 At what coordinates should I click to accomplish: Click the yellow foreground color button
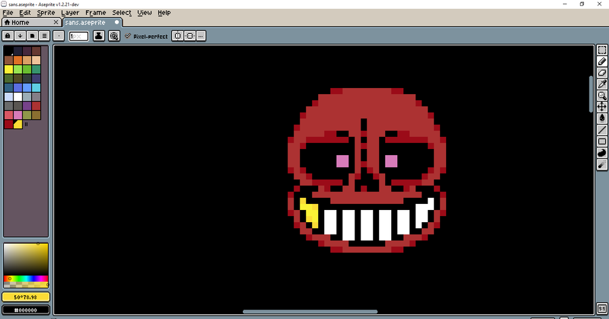coord(26,297)
